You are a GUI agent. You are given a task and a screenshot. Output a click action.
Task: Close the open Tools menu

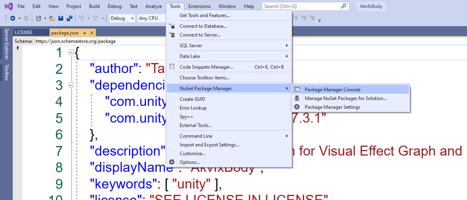pyautogui.click(x=175, y=6)
